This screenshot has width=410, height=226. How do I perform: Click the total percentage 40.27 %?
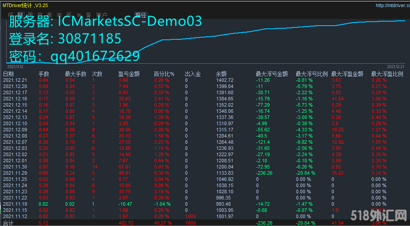(163, 223)
